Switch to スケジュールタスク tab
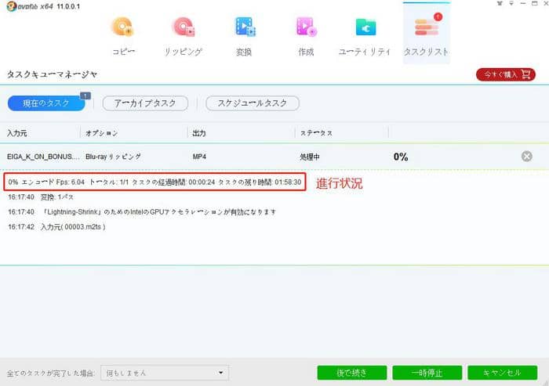The image size is (549, 386). tap(252, 103)
